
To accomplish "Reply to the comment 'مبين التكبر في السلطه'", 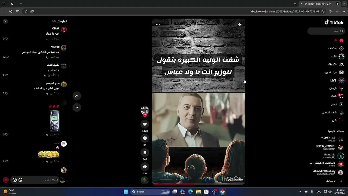I will (47, 94).
